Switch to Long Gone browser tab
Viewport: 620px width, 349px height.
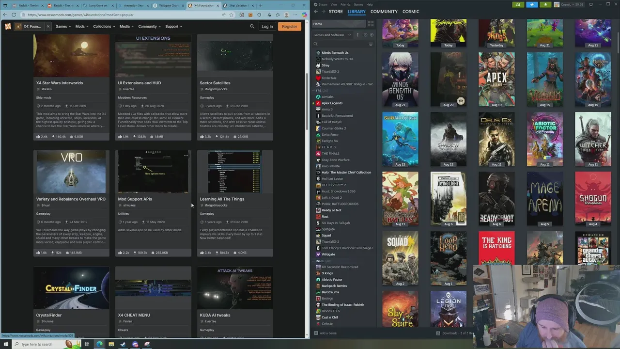[x=98, y=5]
